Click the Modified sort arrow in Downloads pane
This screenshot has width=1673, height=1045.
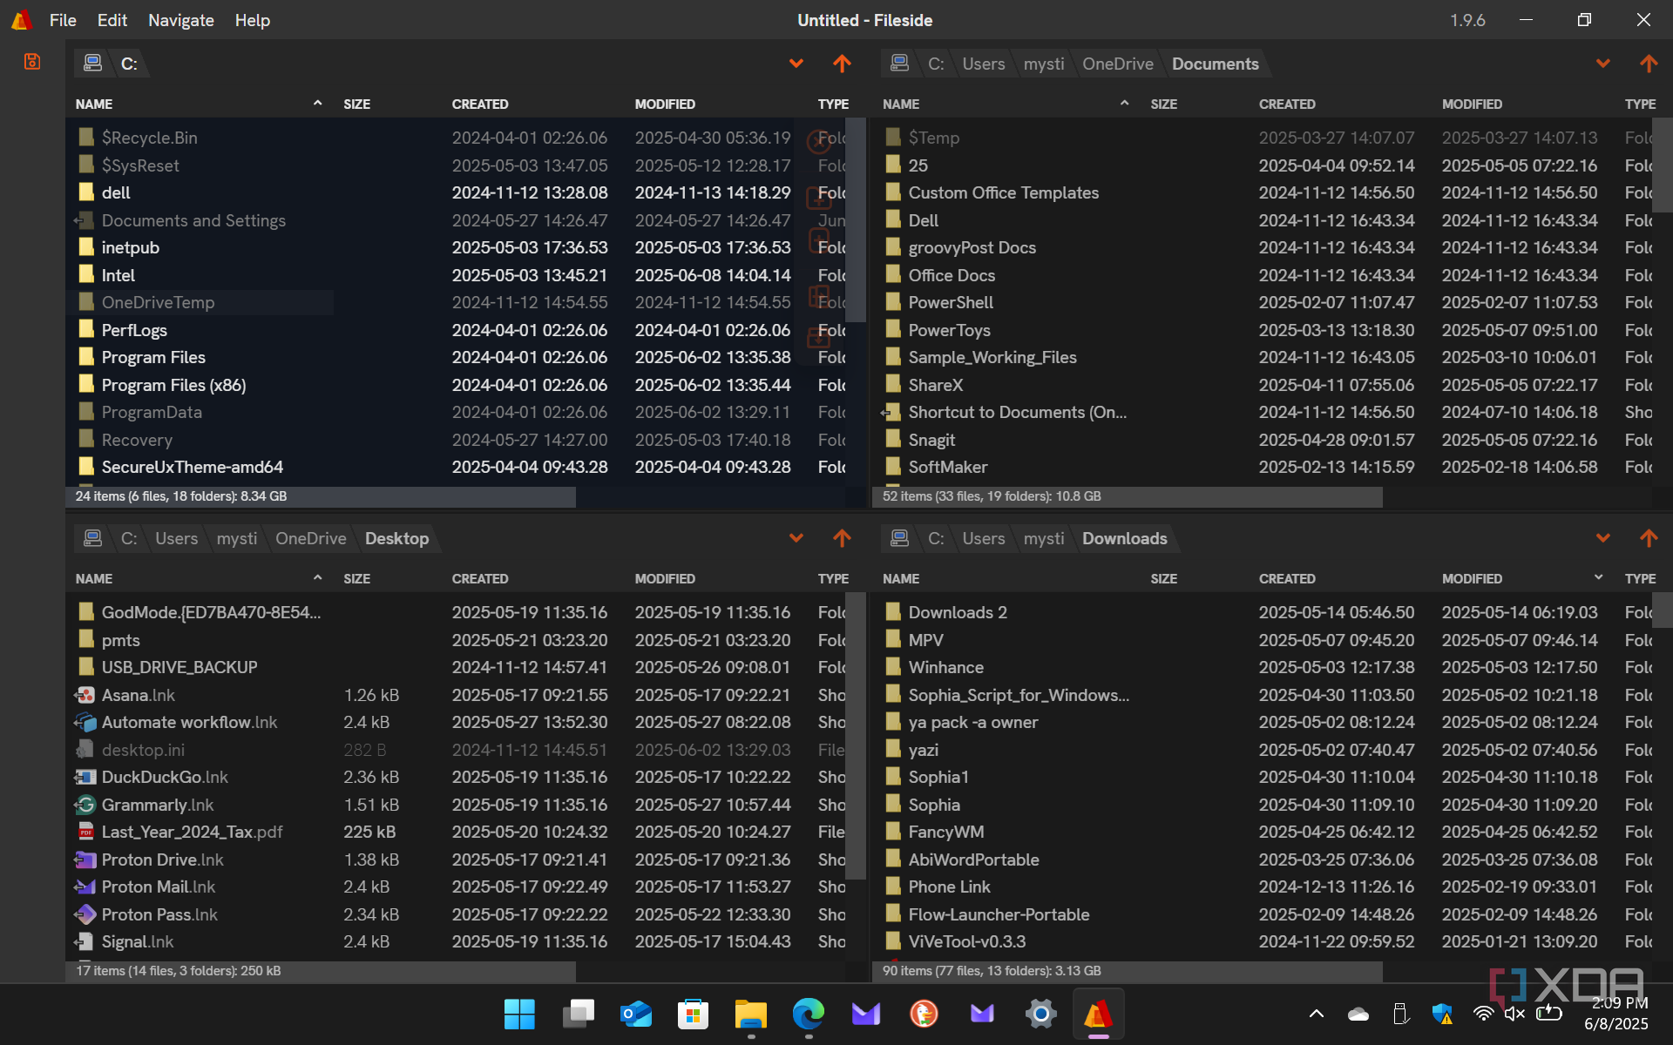1598,577
